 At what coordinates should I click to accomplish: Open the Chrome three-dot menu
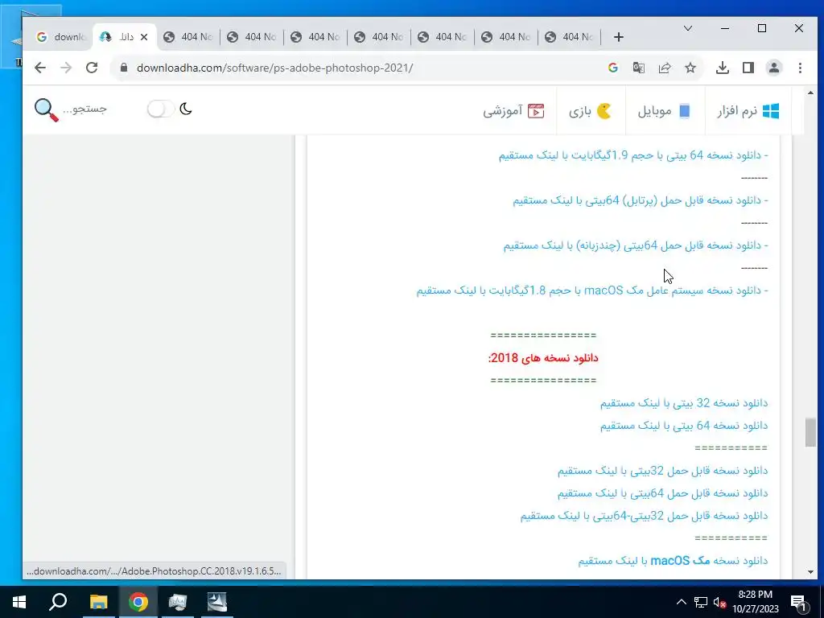tap(800, 68)
